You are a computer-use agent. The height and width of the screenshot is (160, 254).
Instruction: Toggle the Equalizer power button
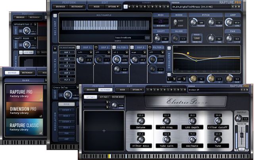(x=169, y=48)
